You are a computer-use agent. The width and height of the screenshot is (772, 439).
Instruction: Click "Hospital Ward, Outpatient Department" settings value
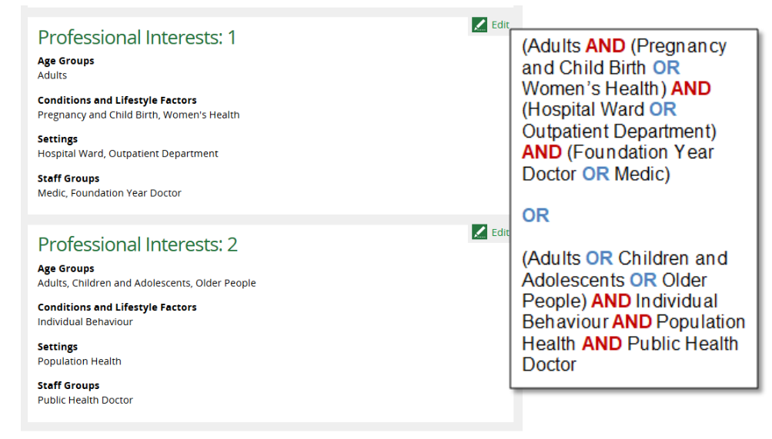(128, 154)
